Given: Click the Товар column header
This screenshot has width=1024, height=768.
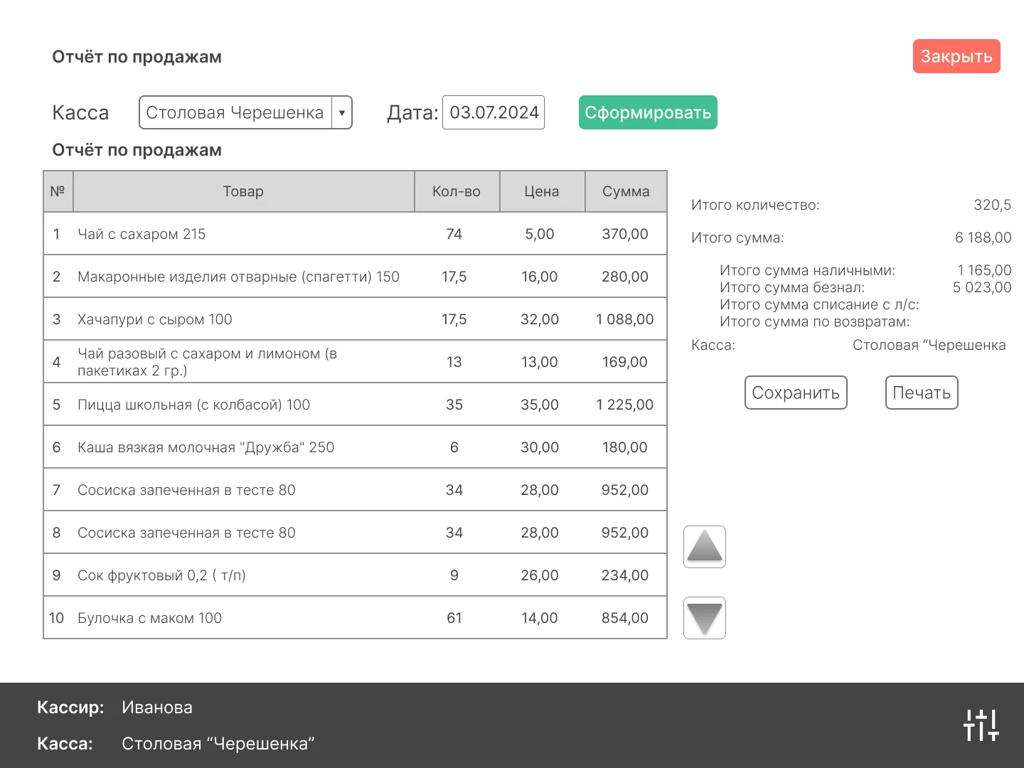Looking at the screenshot, I should point(243,191).
